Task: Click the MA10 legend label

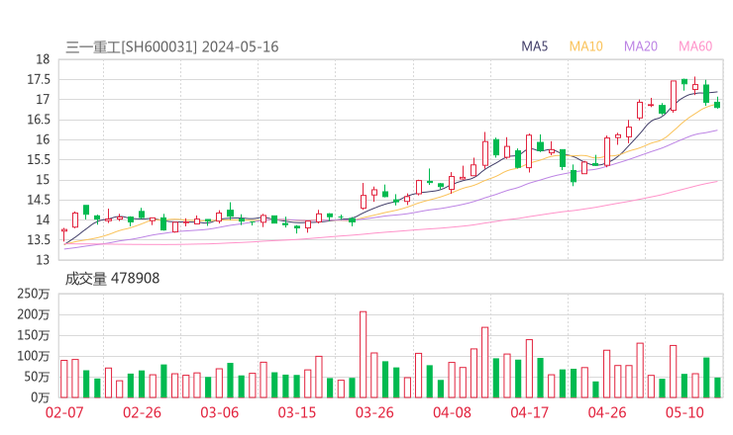Action: [585, 46]
